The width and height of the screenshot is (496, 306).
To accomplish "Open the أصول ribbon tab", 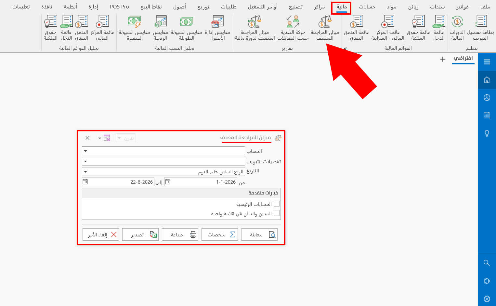I will 179,7.
